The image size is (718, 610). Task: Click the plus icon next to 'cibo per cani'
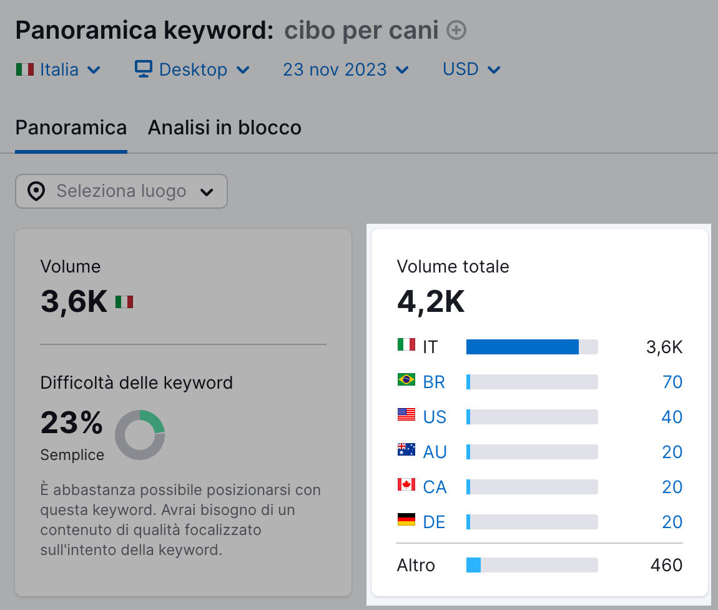click(x=456, y=29)
